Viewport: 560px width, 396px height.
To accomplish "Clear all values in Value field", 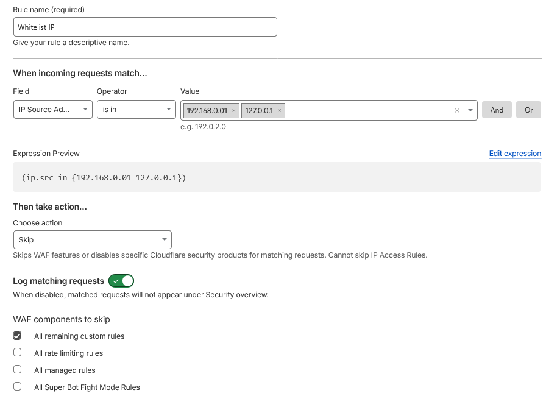I will [x=457, y=111].
